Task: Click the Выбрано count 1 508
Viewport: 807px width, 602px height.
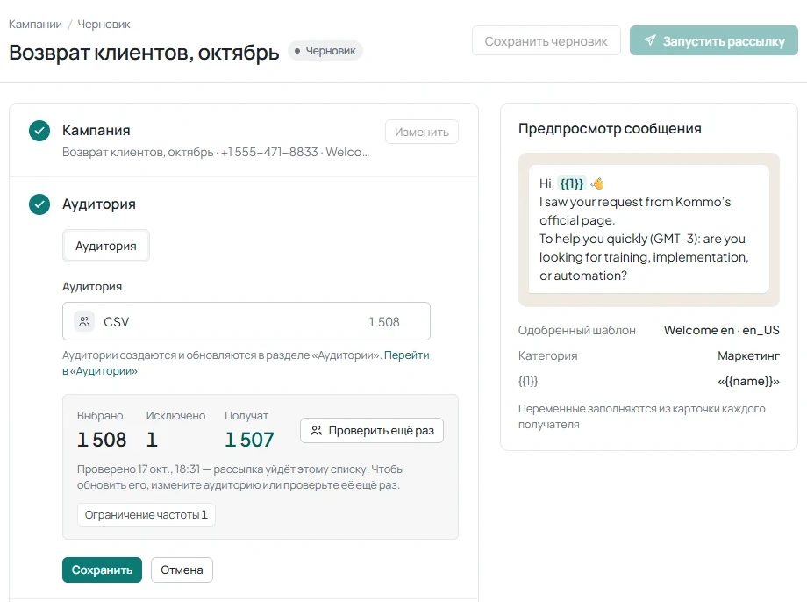Action: click(x=102, y=440)
